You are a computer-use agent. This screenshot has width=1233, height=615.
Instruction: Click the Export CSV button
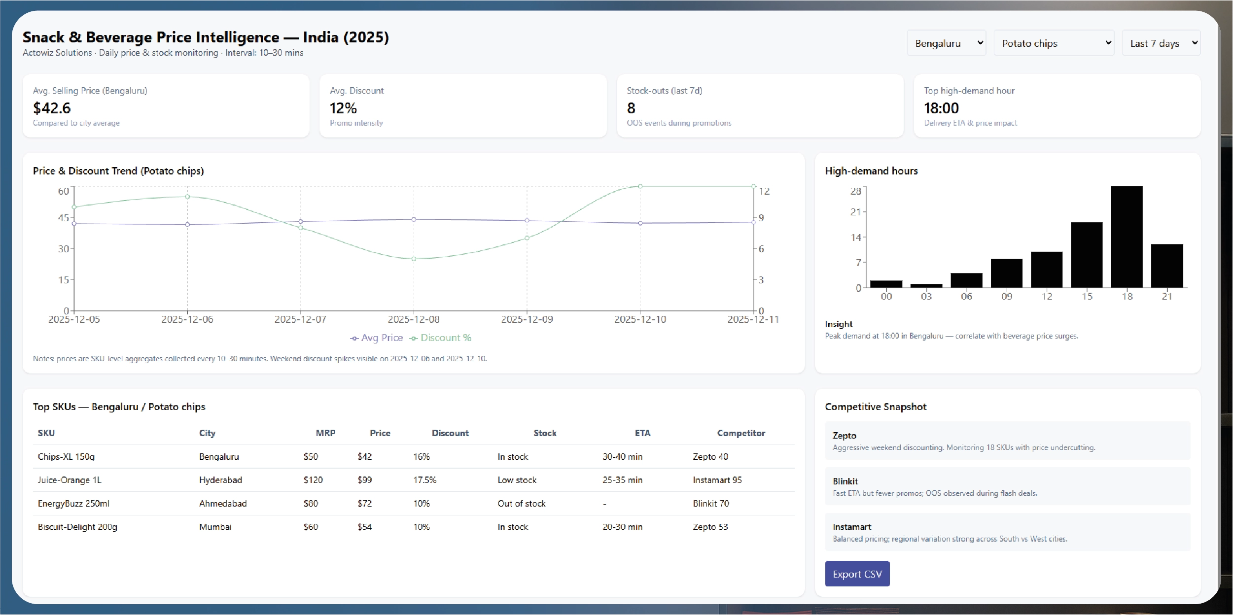pyautogui.click(x=857, y=574)
